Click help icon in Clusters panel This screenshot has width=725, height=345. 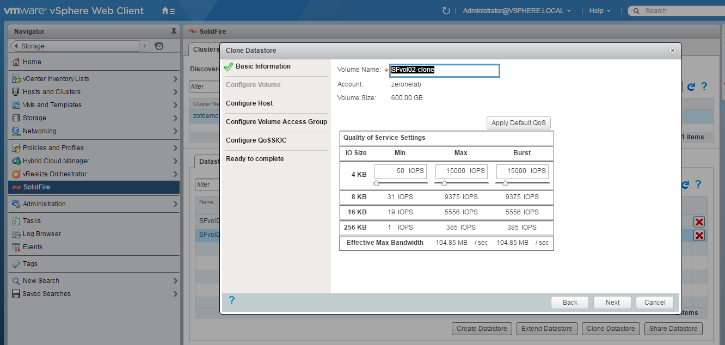coord(704,87)
